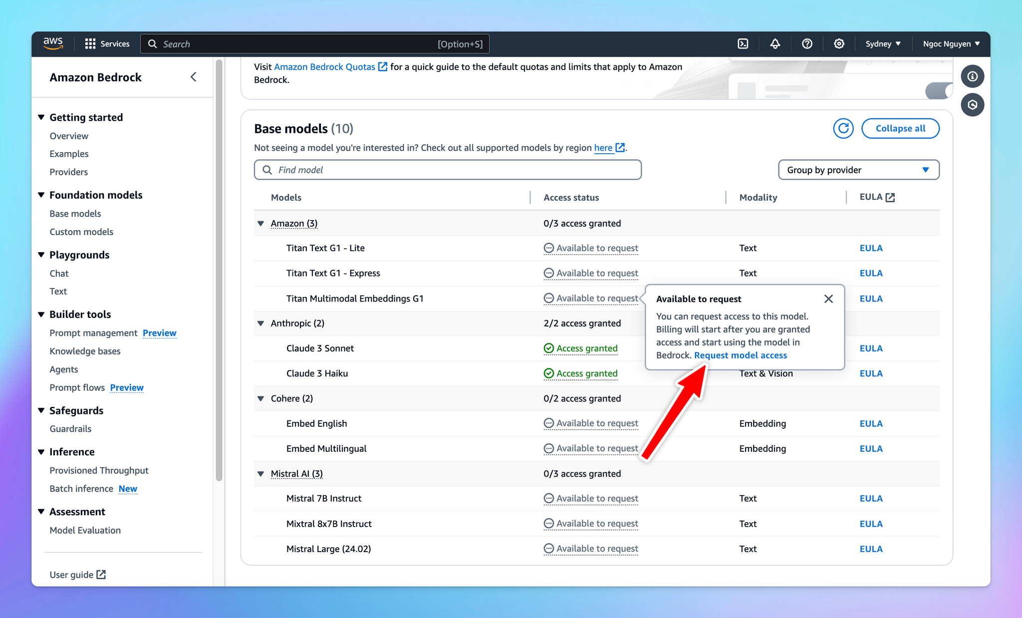Image resolution: width=1022 pixels, height=618 pixels.
Task: Open the EULA link for Titan Text G1 - Express
Action: (x=871, y=273)
